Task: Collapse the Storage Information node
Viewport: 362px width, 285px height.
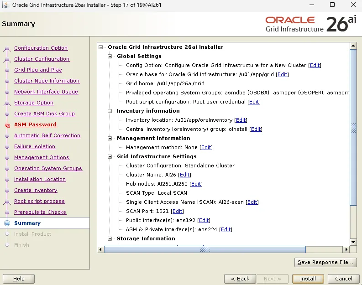Action: [x=110, y=238]
